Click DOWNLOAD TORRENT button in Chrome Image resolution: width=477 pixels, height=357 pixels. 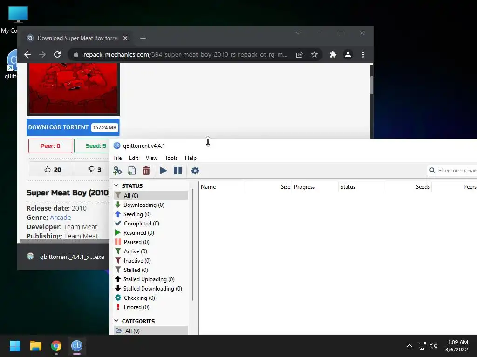click(73, 127)
